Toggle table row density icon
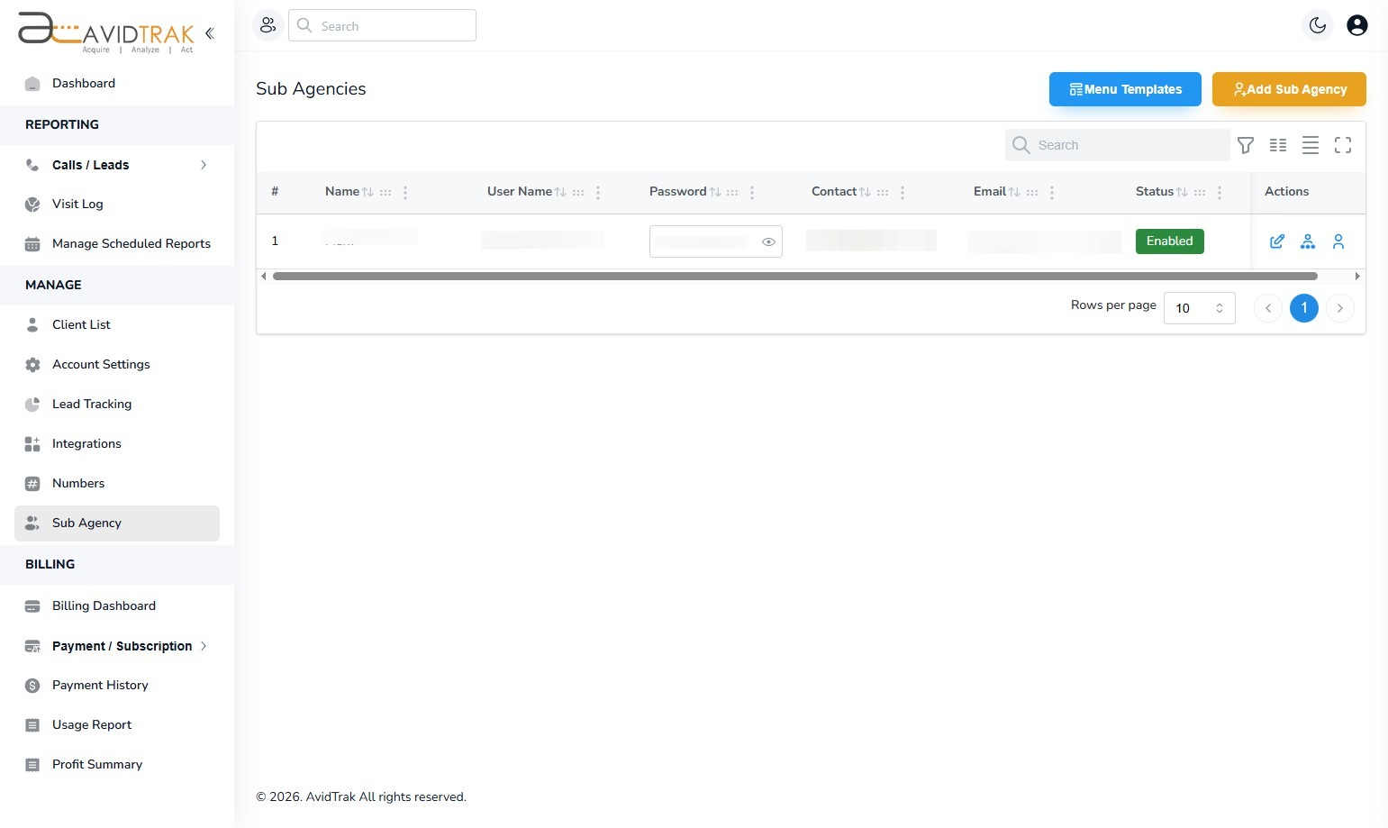The width and height of the screenshot is (1388, 828). click(1311, 145)
